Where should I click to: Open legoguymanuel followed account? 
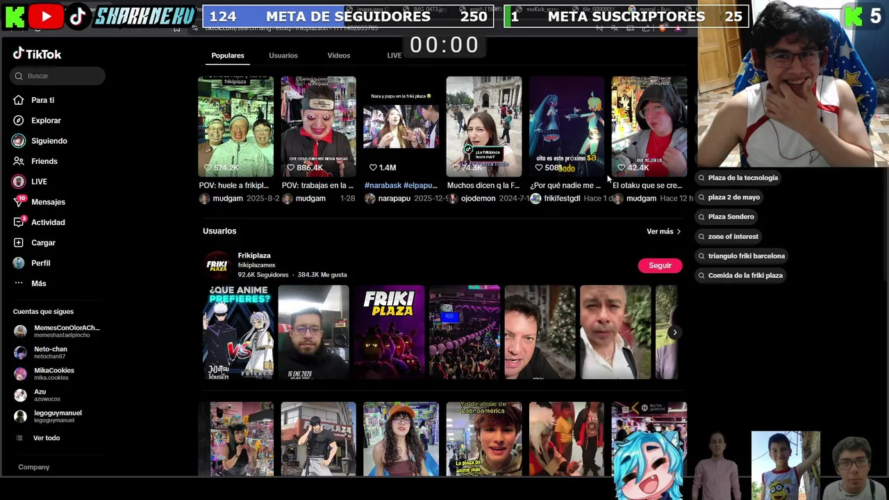tap(48, 416)
